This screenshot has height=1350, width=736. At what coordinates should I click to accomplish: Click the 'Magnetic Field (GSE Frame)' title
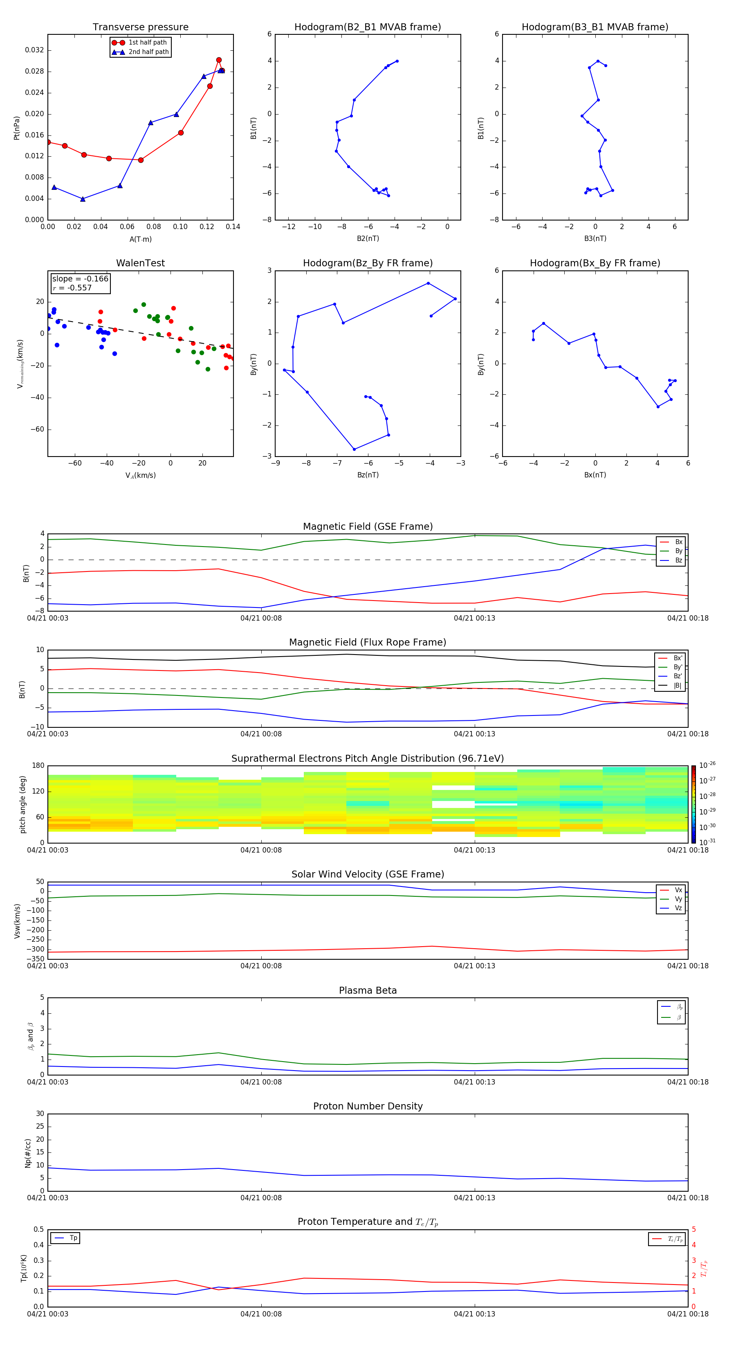click(x=368, y=526)
